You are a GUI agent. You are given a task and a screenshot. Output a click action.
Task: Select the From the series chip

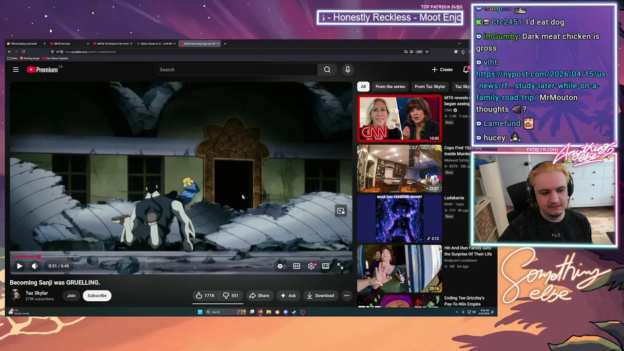pyautogui.click(x=390, y=86)
